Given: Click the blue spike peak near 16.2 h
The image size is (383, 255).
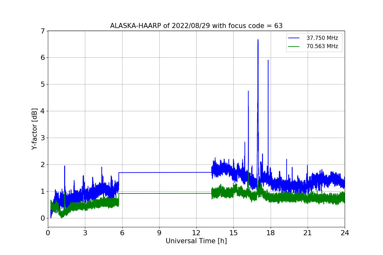Looking at the screenshot, I should point(248,91).
